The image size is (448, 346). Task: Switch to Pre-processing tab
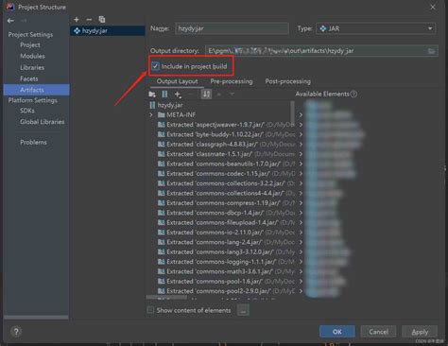[232, 81]
